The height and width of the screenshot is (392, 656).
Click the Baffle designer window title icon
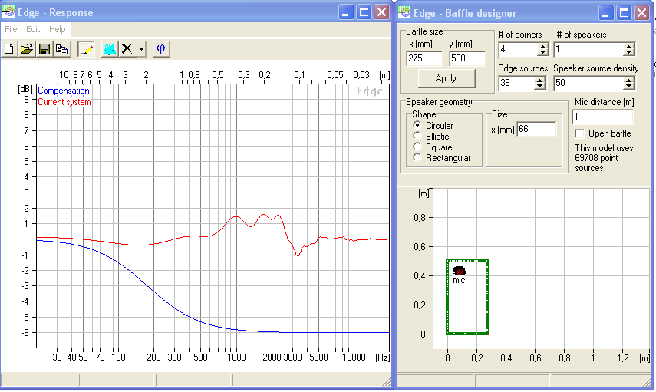click(x=404, y=12)
